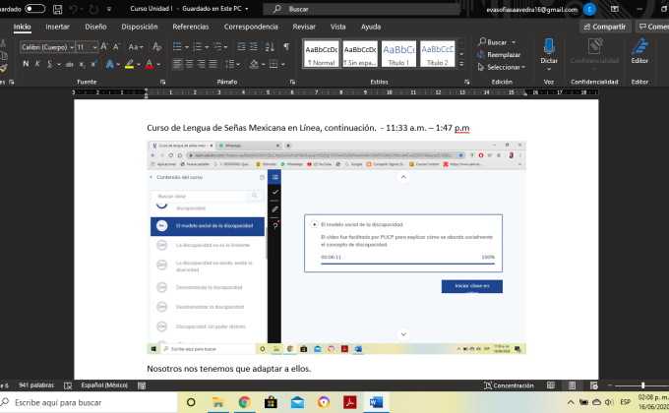Open the Inicio ribbon tab

click(22, 27)
